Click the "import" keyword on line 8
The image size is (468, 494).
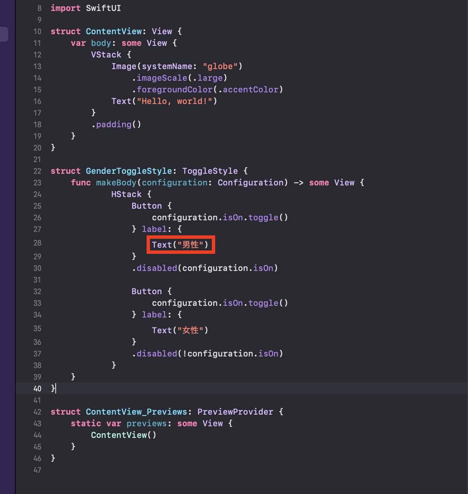click(66, 8)
